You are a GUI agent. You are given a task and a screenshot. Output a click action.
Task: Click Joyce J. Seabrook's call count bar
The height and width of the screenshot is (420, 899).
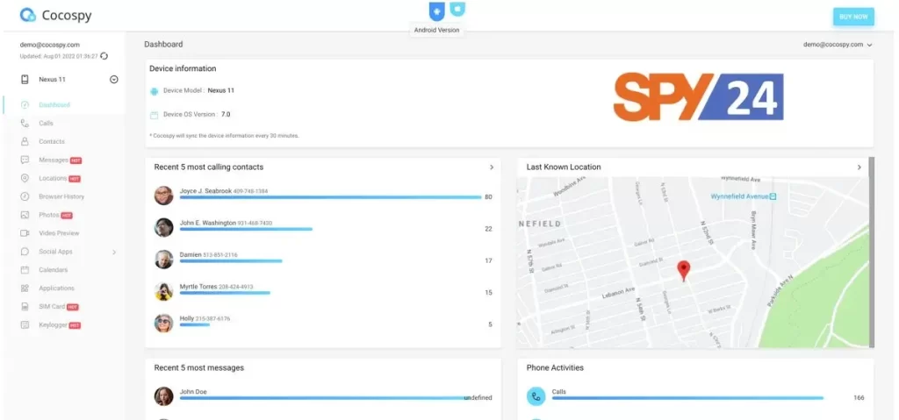point(330,197)
